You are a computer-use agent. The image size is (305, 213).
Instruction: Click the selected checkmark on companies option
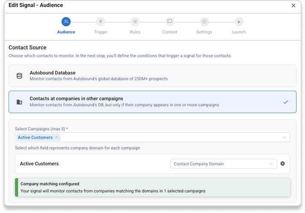[286, 102]
